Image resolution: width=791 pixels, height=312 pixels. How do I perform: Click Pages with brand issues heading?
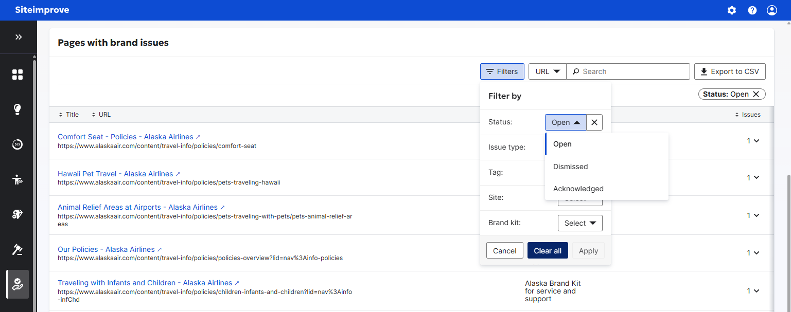pyautogui.click(x=113, y=43)
